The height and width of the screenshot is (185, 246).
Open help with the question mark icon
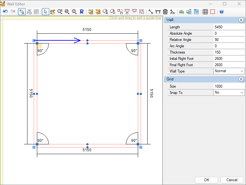221,12
